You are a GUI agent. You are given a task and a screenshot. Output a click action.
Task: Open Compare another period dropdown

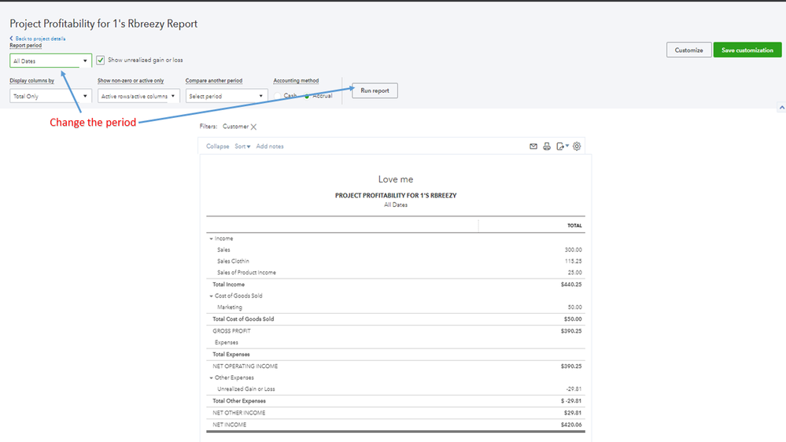point(227,96)
